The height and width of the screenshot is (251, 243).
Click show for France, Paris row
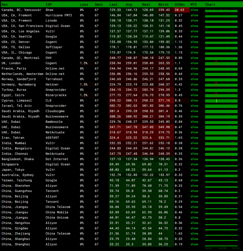(194, 69)
